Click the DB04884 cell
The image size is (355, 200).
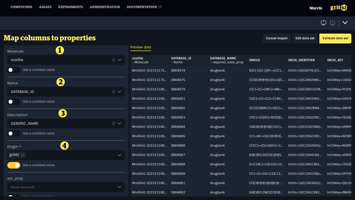(x=189, y=127)
